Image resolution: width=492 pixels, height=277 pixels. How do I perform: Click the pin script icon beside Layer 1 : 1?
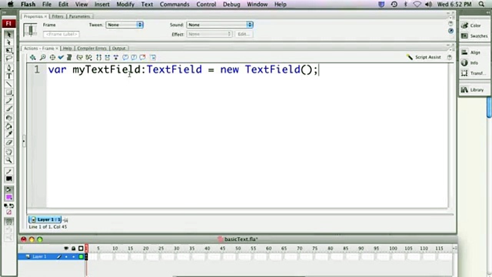tap(65, 220)
